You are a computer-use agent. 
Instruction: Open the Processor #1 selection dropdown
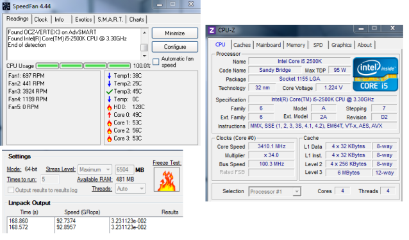(x=274, y=192)
